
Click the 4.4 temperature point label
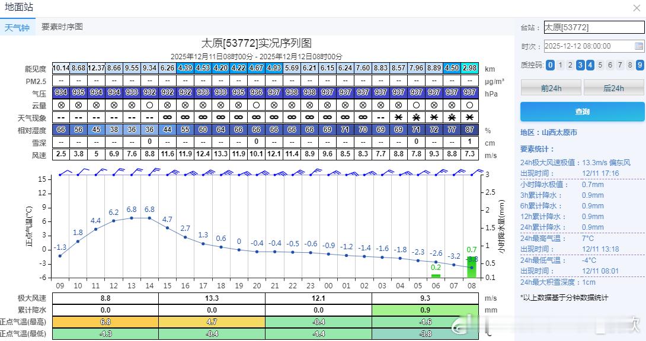tap(95, 221)
